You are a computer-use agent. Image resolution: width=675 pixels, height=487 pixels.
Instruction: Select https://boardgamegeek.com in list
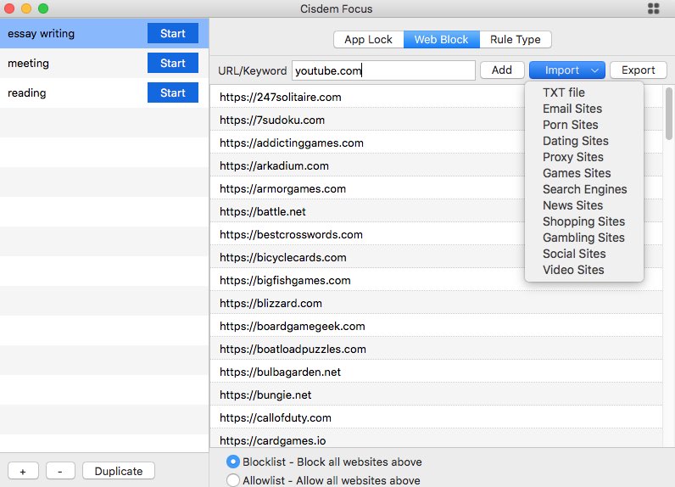point(436,327)
